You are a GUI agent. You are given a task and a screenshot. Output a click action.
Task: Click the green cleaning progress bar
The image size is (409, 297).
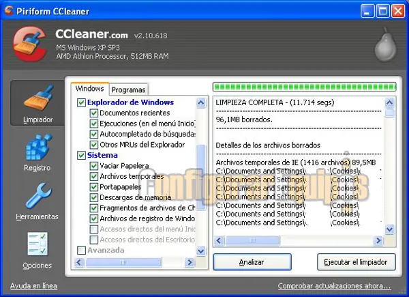(305, 87)
